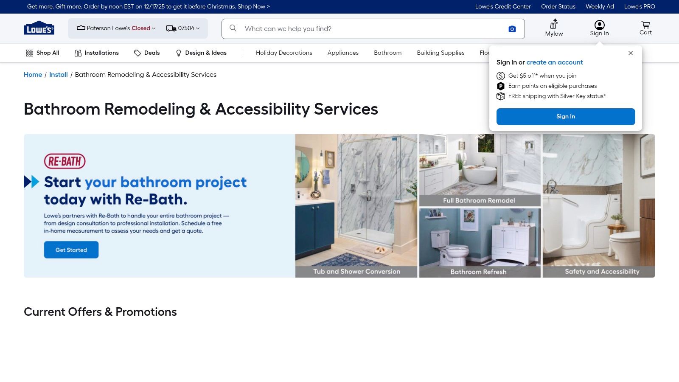The width and height of the screenshot is (679, 382).
Task: Open Shop All grid menu
Action: (42, 53)
